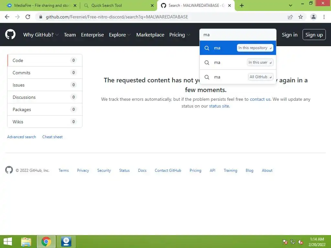The width and height of the screenshot is (331, 248).
Task: Open footer Privacy link
Action: pyautogui.click(x=83, y=170)
